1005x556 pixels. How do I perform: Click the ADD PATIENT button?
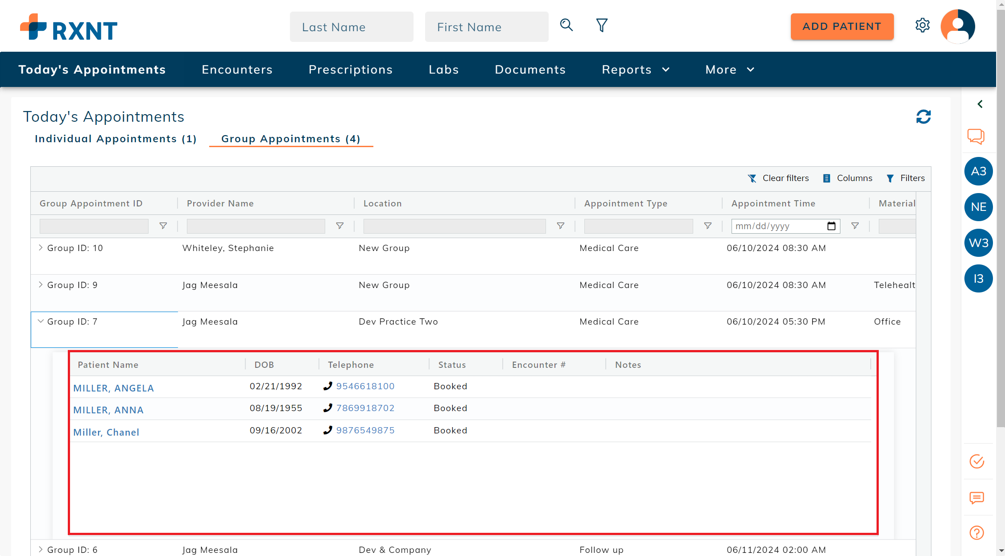click(x=842, y=27)
